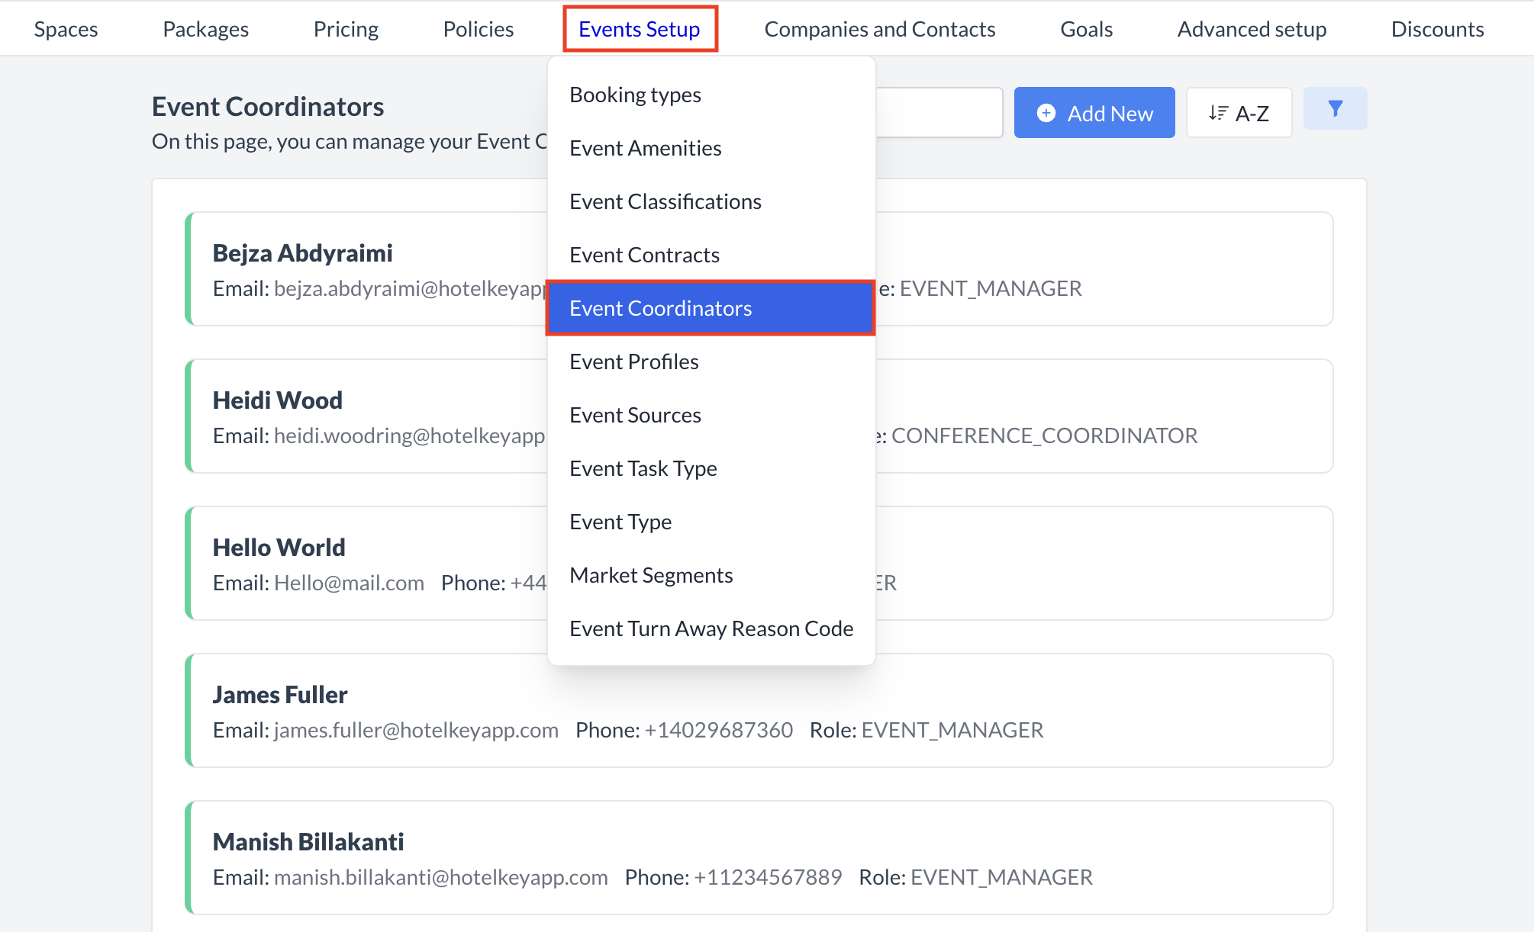Select Event Task Type option
The height and width of the screenshot is (932, 1534).
click(x=643, y=468)
